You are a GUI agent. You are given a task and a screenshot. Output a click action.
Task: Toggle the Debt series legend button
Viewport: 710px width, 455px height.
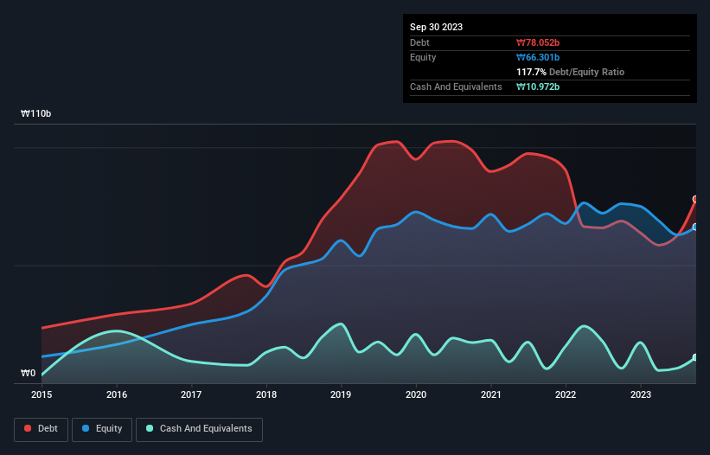[42, 429]
